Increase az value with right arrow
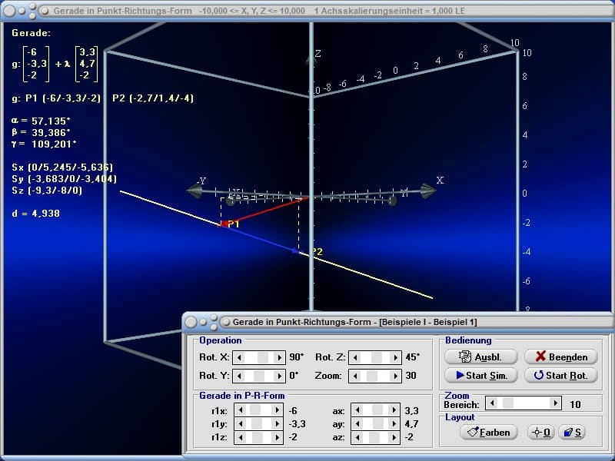This screenshot has height=461, width=615. 394,437
